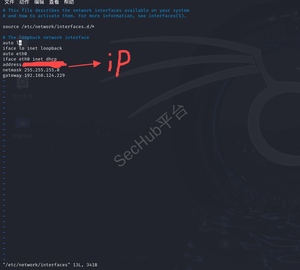Click the 'auto eth0' line

[x=15, y=54]
